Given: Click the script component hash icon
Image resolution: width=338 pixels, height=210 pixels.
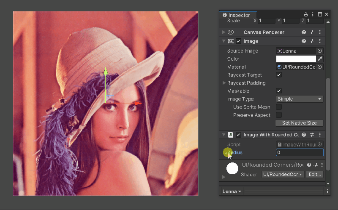Looking at the screenshot, I should (231, 135).
